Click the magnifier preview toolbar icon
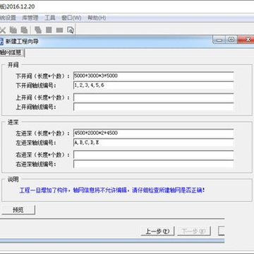Viewport: 254px width, 254px height. [x=71, y=30]
